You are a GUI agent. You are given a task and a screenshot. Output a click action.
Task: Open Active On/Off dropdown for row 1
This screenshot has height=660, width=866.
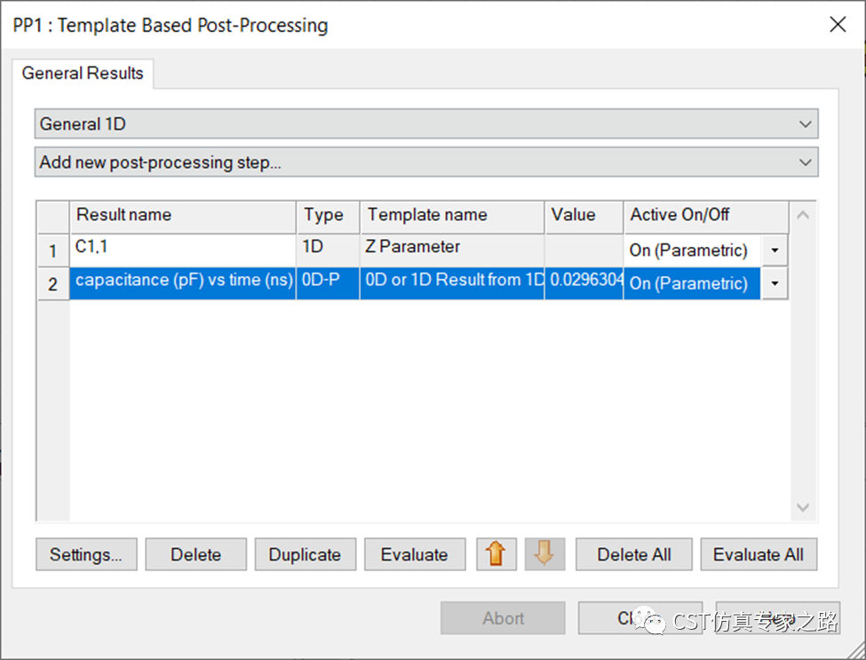[775, 250]
